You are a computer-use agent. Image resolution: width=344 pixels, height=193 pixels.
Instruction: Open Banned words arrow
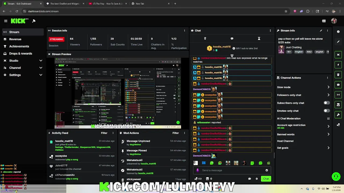coord(328,134)
